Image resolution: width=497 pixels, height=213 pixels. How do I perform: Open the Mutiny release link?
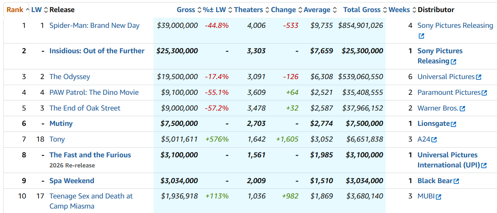click(x=61, y=123)
